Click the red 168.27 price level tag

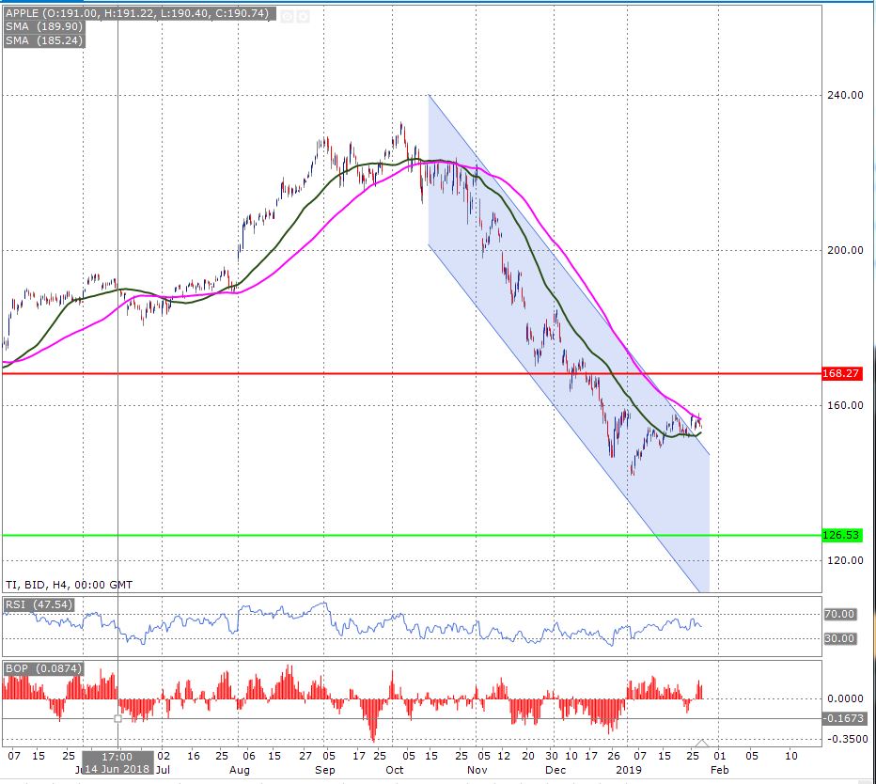tap(841, 373)
